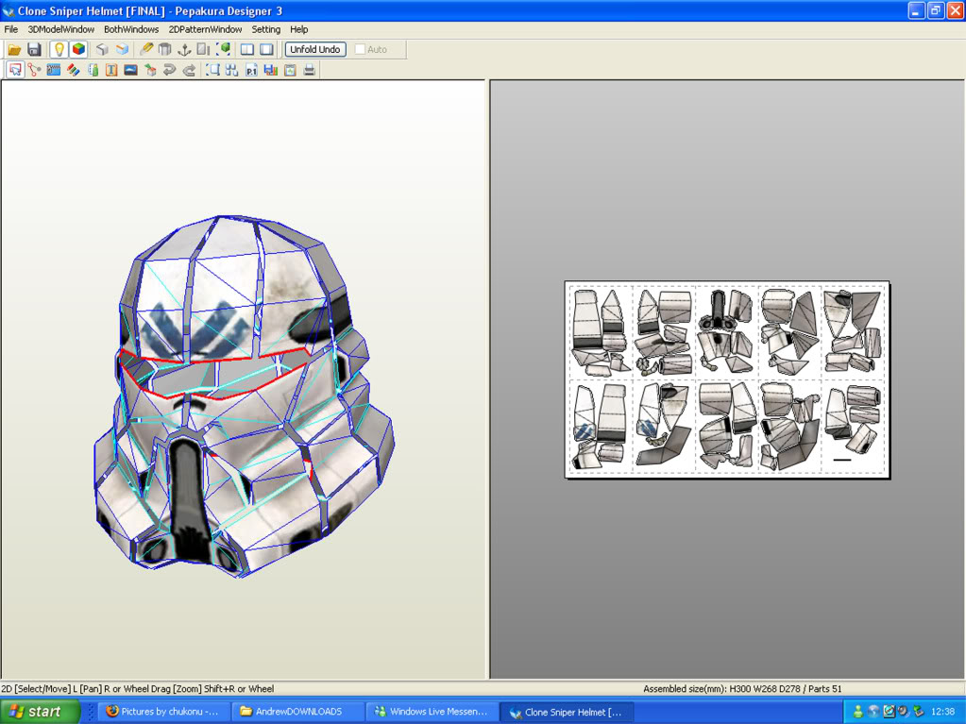Toggle the light bulb lighting icon
Viewport: 966px width, 724px height.
tap(59, 49)
